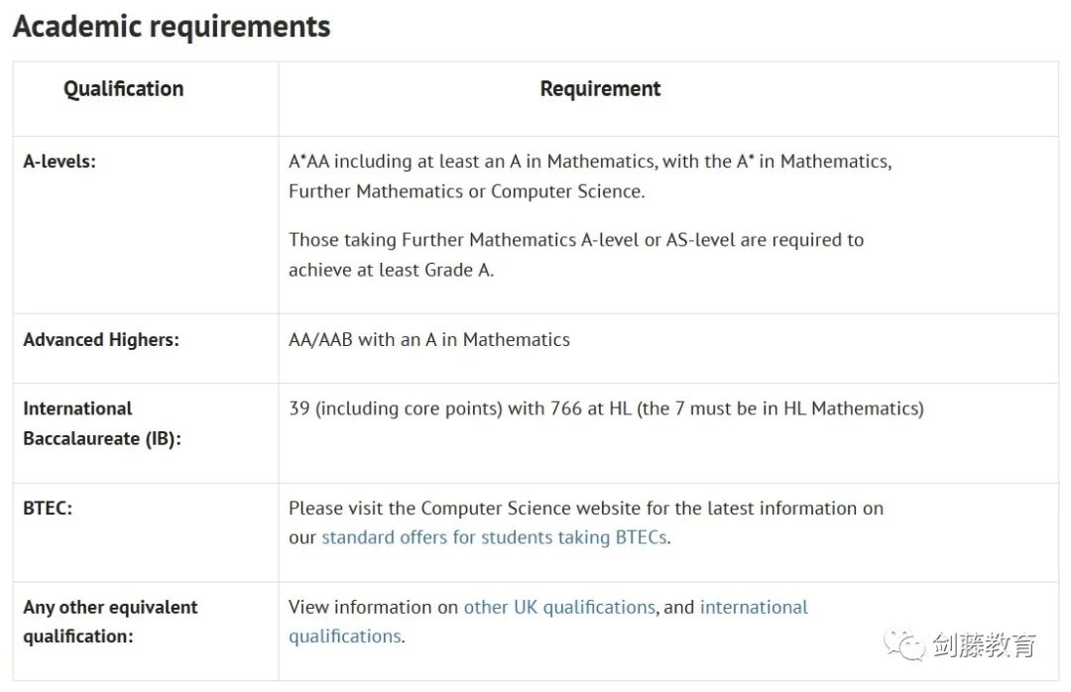Follow the international qualifications link
This screenshot has height=692, width=1071.
point(547,622)
